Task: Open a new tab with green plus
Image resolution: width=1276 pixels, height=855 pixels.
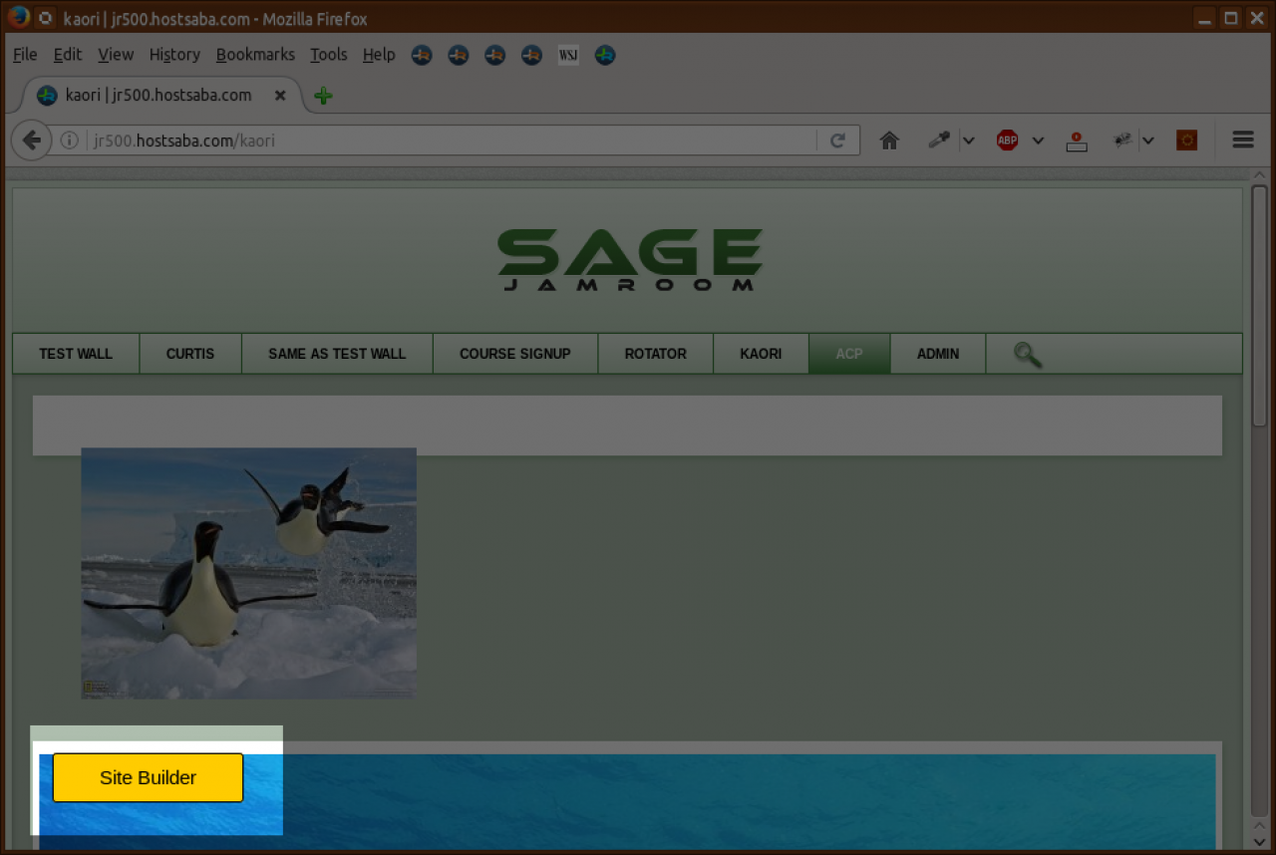Action: pos(323,96)
